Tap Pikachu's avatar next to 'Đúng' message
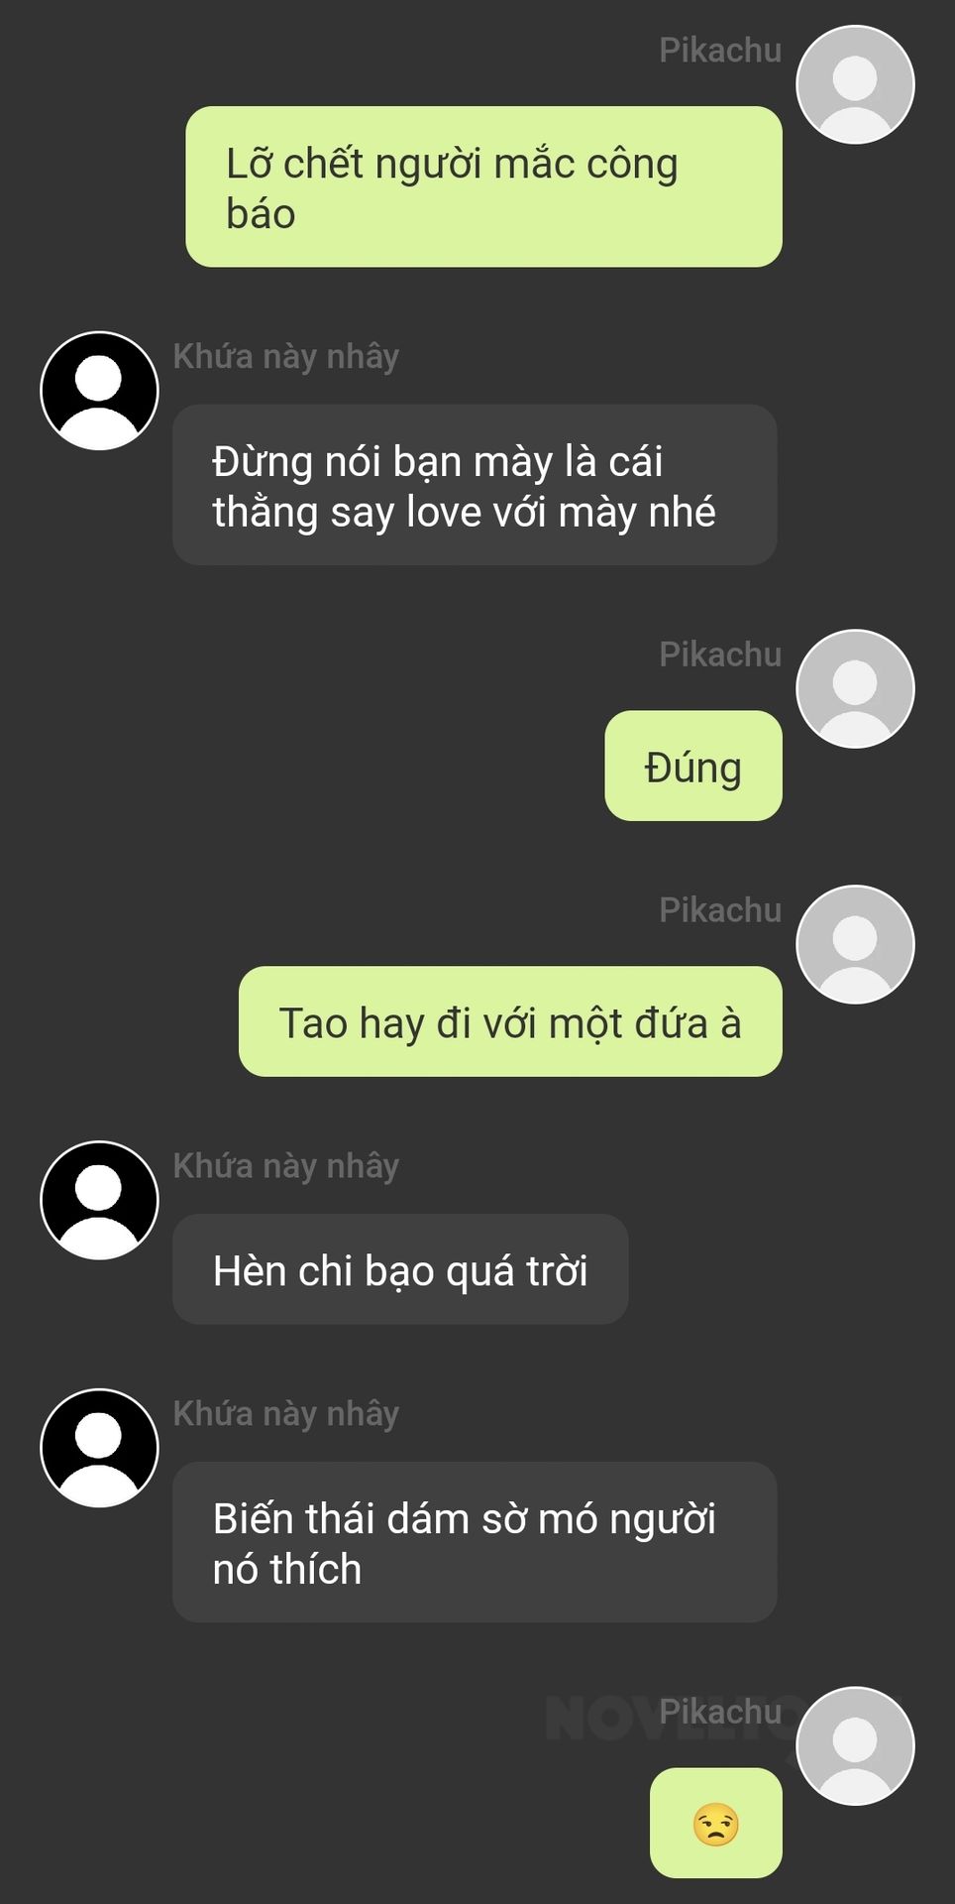 [855, 689]
